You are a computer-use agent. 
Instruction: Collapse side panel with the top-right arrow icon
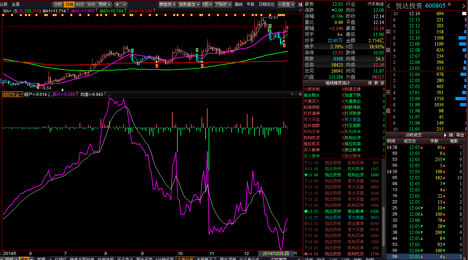click(299, 4)
